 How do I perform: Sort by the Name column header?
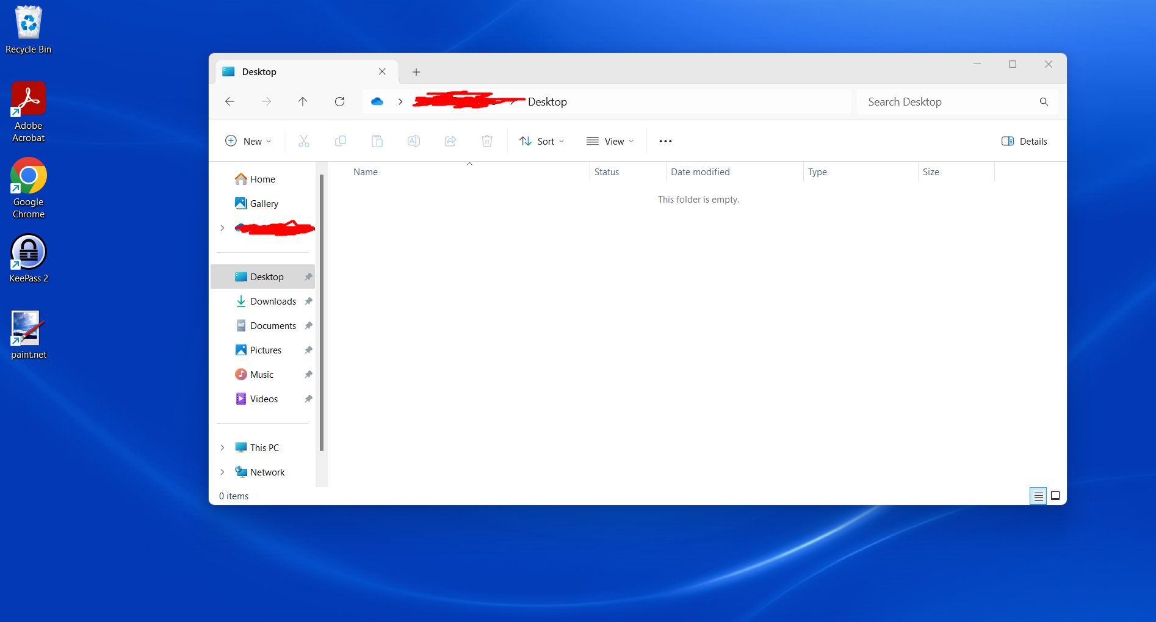470,172
